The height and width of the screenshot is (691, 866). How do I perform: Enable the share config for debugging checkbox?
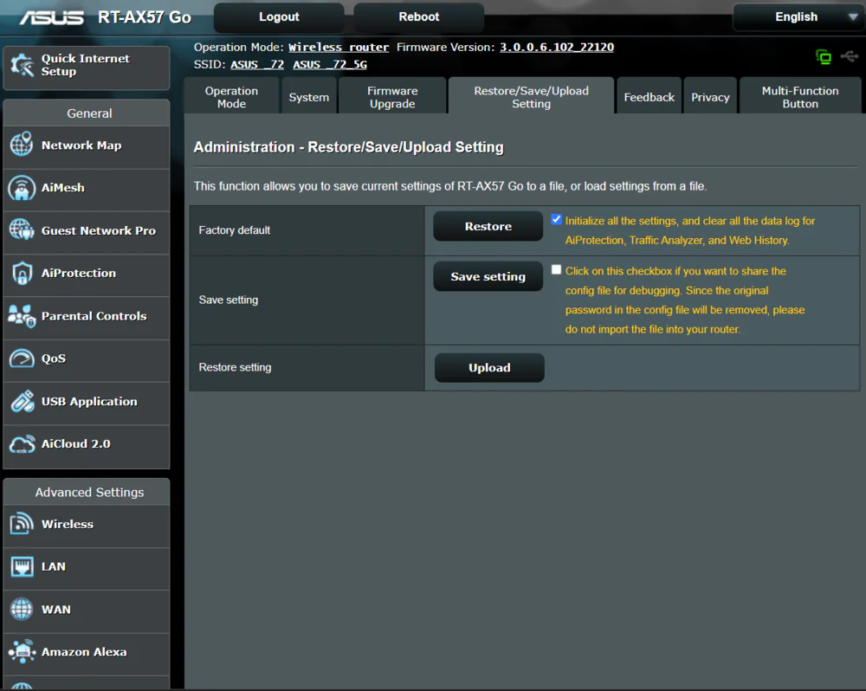tap(556, 269)
